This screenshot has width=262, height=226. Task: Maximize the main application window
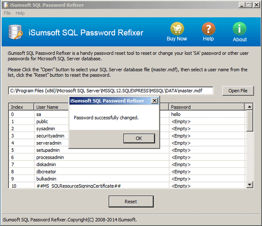coord(248,5)
